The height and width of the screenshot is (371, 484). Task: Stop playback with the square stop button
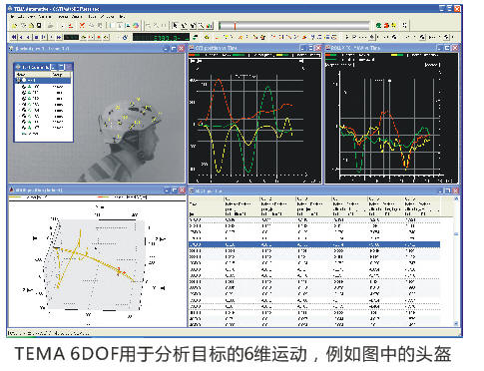(36, 37)
